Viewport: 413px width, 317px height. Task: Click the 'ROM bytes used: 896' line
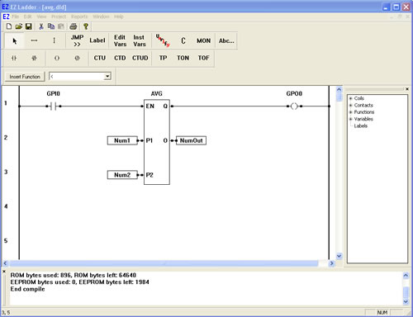(74, 275)
